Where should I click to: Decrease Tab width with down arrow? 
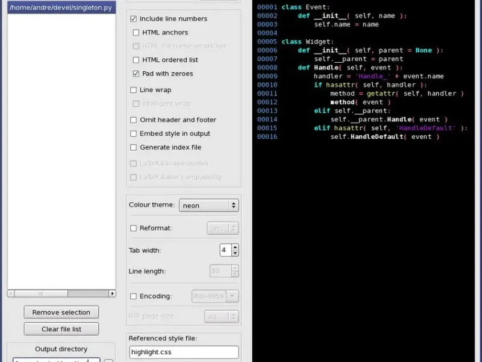tap(235, 253)
